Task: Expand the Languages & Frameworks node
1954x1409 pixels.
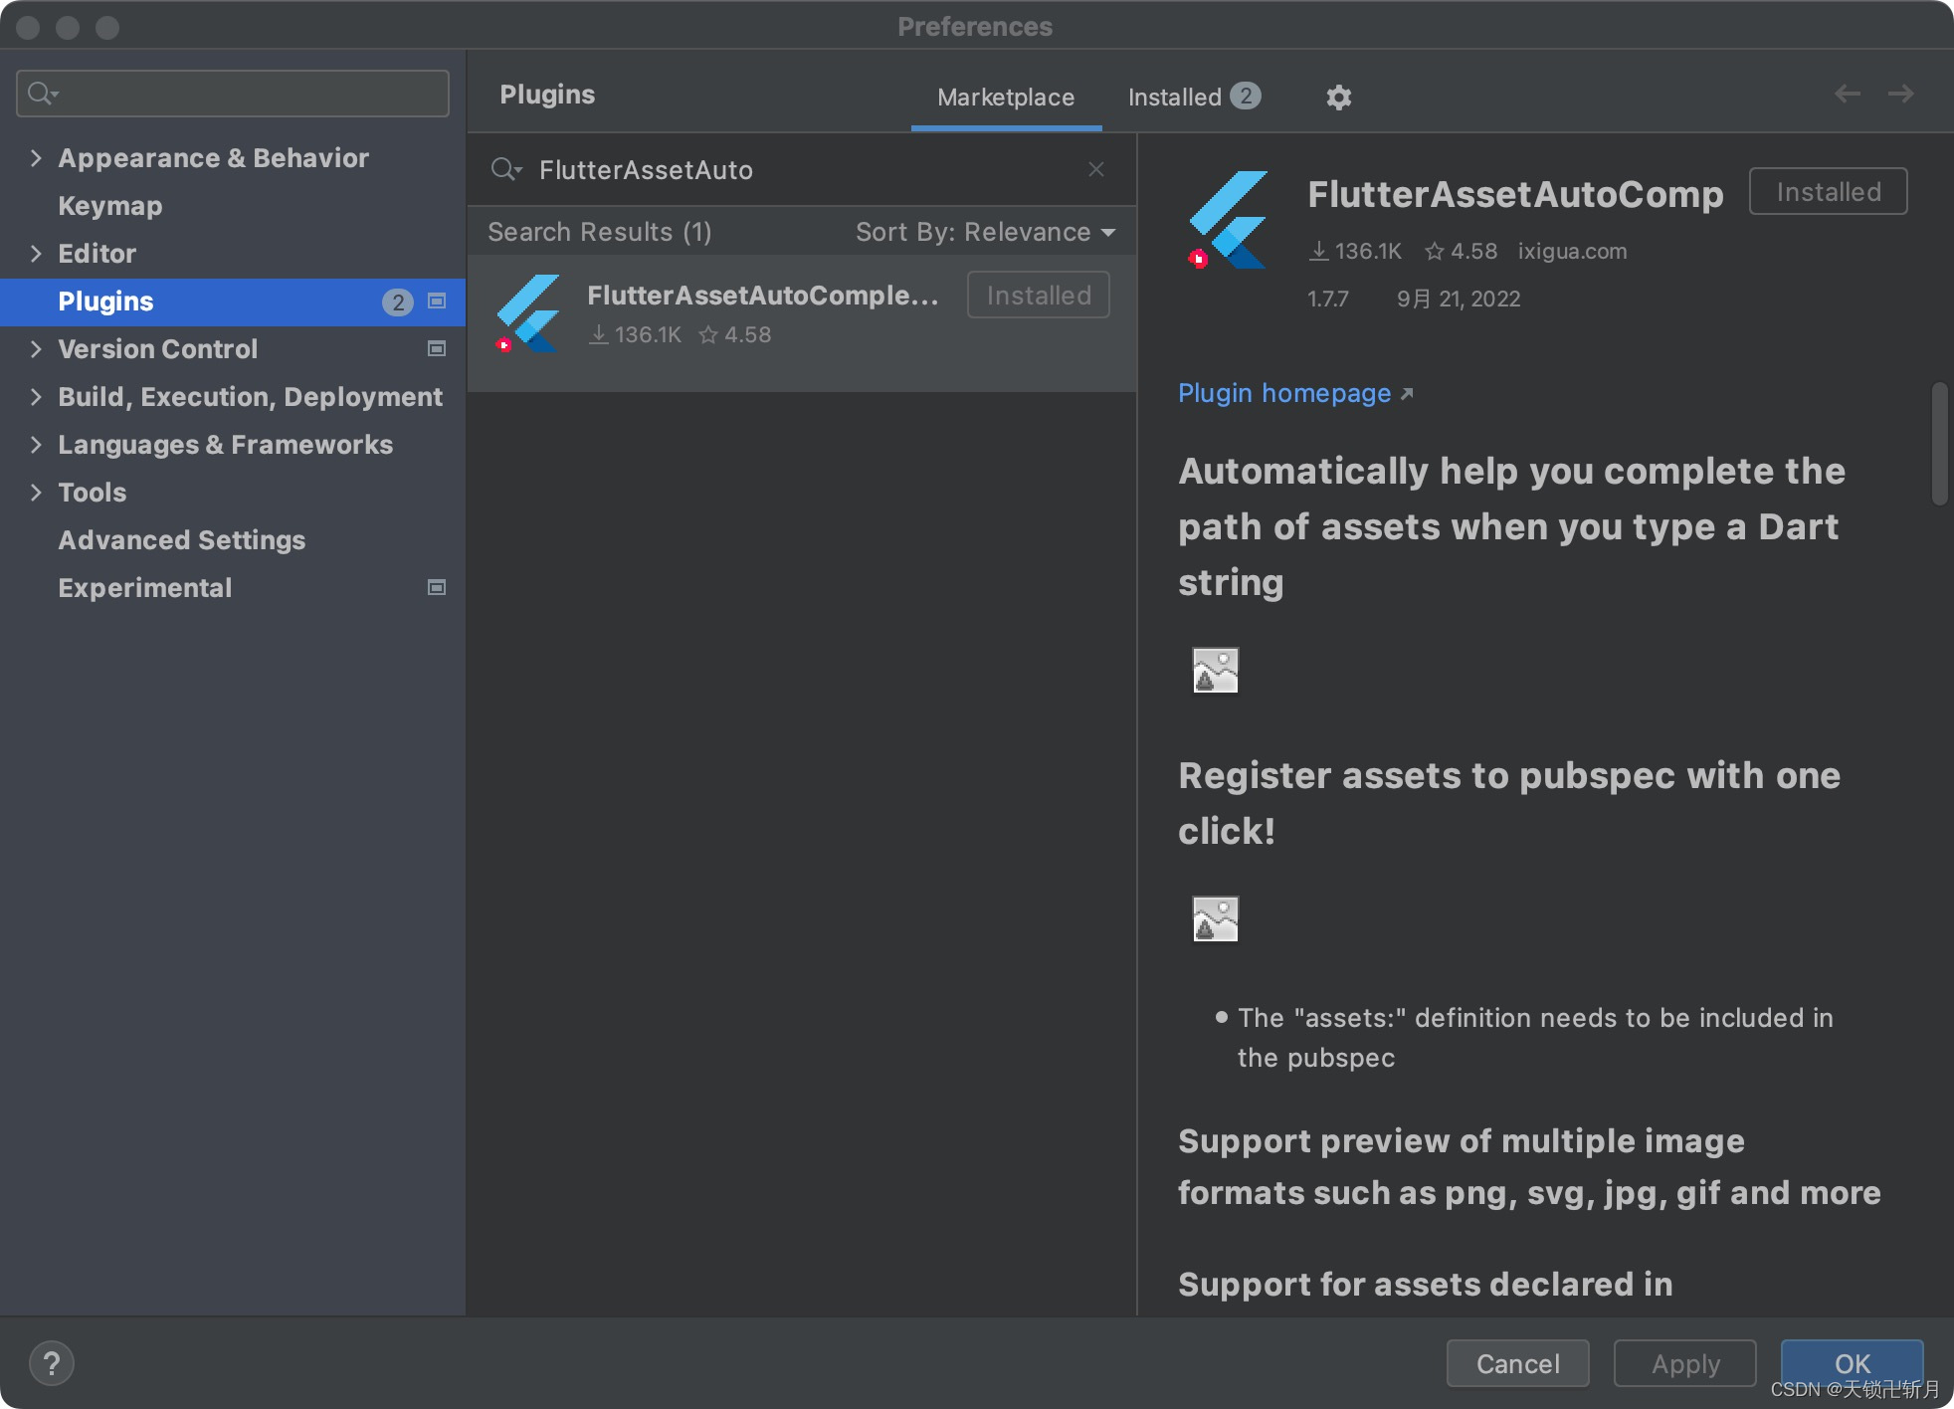Action: point(36,445)
